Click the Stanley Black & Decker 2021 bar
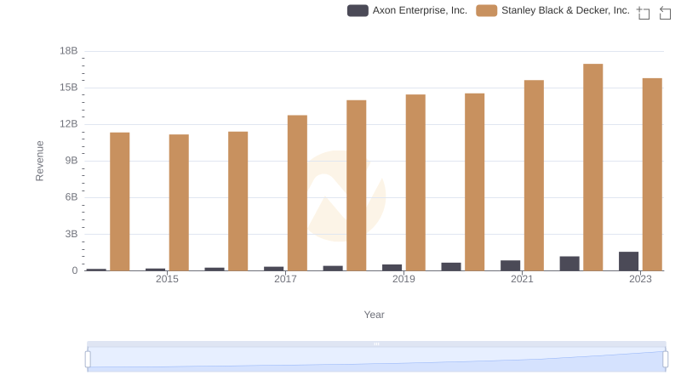The height and width of the screenshot is (392, 681). pyautogui.click(x=534, y=175)
